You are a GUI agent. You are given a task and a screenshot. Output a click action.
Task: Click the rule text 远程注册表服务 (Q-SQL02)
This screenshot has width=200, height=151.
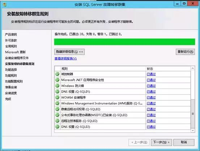pos(79,121)
